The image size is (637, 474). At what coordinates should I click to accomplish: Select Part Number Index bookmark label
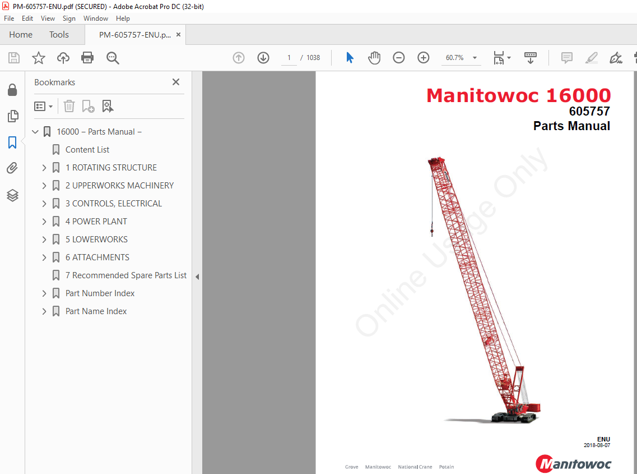point(100,293)
